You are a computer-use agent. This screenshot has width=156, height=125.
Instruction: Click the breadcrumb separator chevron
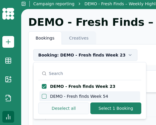(79, 4)
